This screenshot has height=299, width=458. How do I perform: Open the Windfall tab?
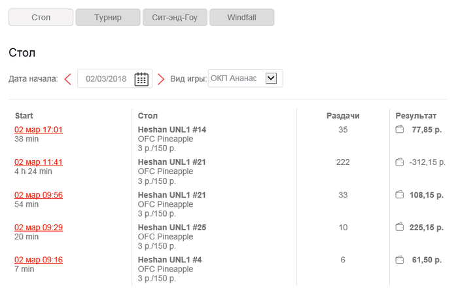241,18
